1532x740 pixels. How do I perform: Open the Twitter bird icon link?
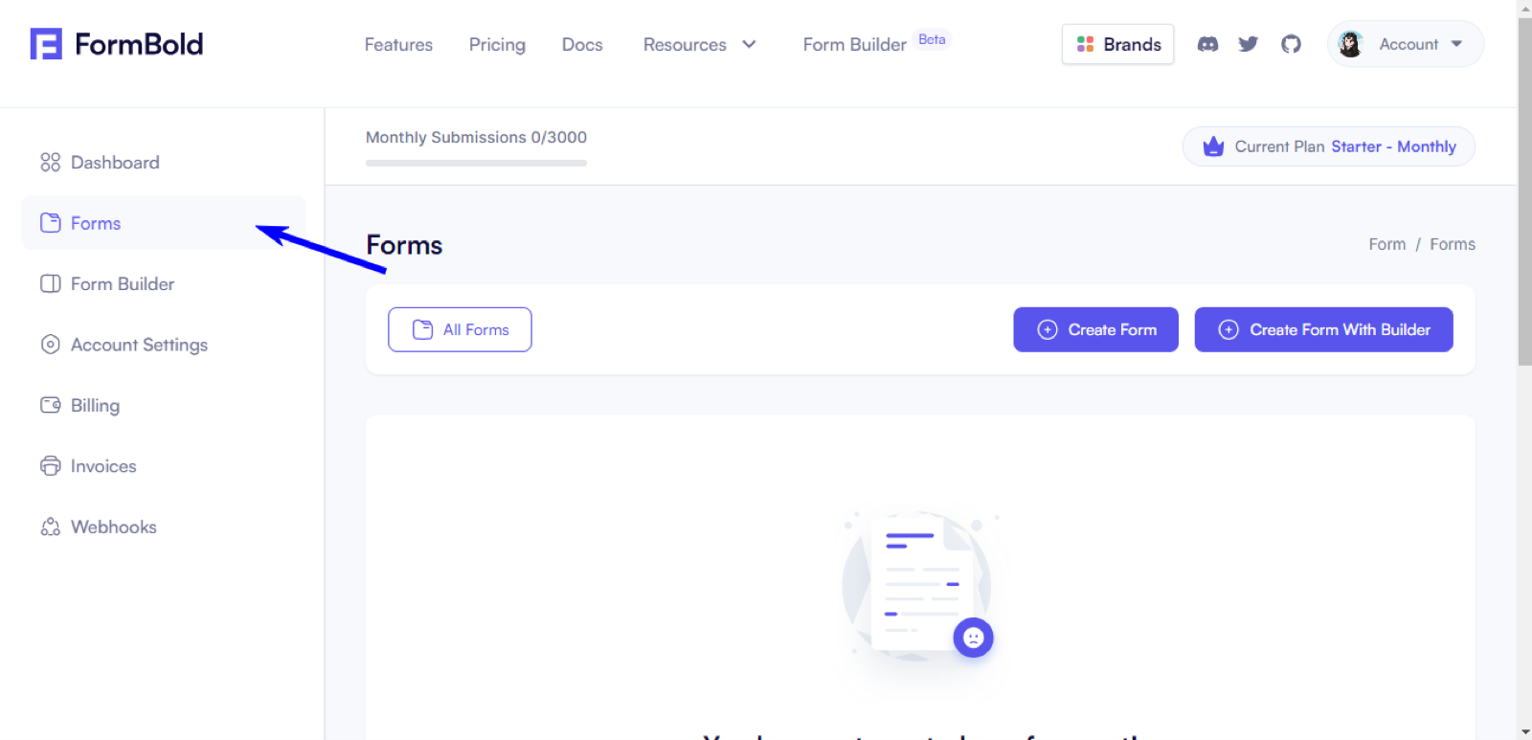click(x=1249, y=44)
